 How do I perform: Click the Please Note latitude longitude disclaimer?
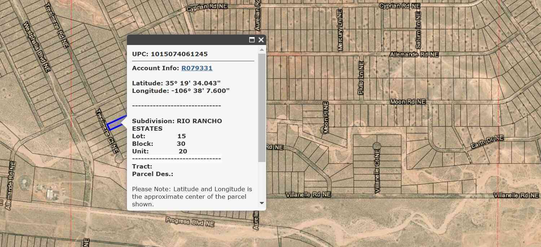click(192, 197)
